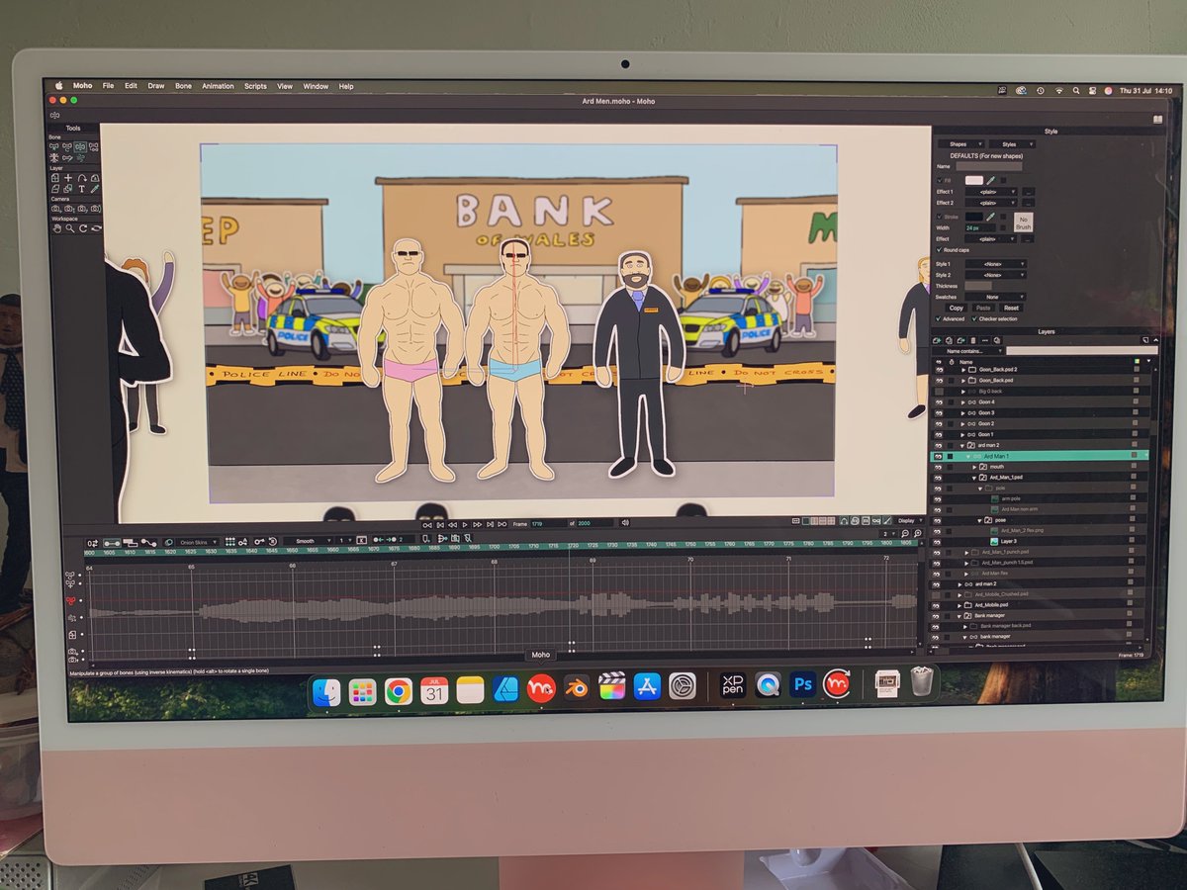Image resolution: width=1187 pixels, height=890 pixels.
Task: Open the three-dots layer options icon
Action: (985, 340)
